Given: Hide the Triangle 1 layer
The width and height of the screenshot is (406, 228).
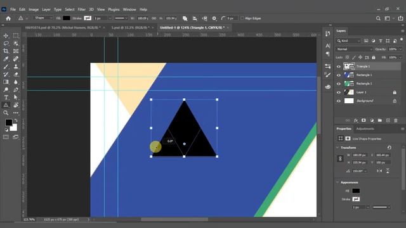Looking at the screenshot, I should coord(339,66).
